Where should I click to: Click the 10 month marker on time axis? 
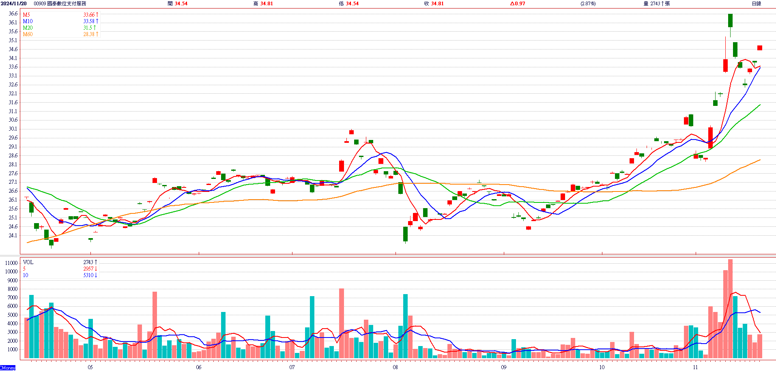click(x=602, y=368)
